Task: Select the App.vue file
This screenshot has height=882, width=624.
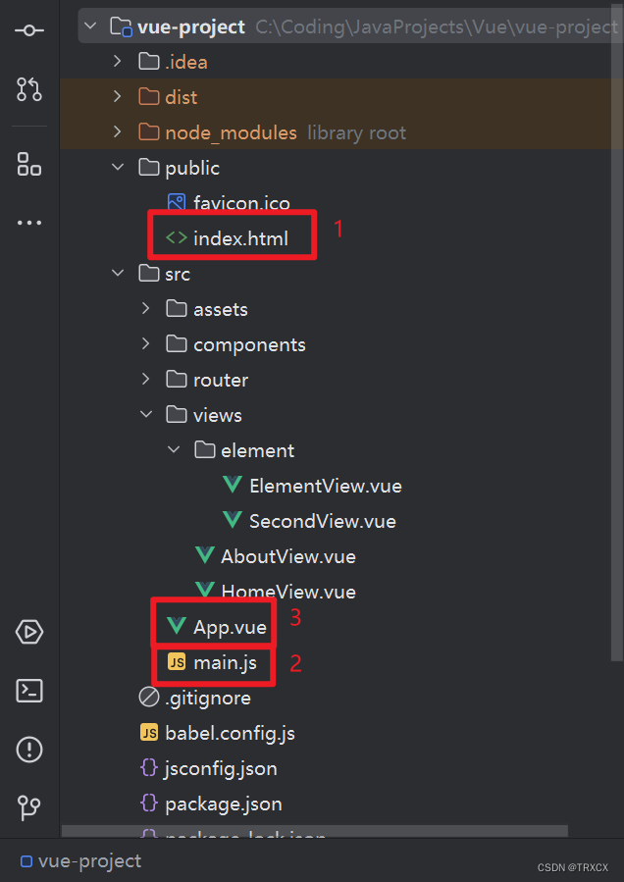Action: (x=229, y=628)
